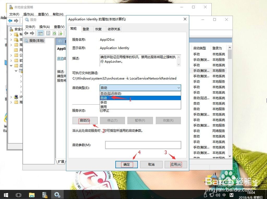Open the Properties icon in Services toolbar
The width and height of the screenshot is (267, 199).
pyautogui.click(x=48, y=33)
